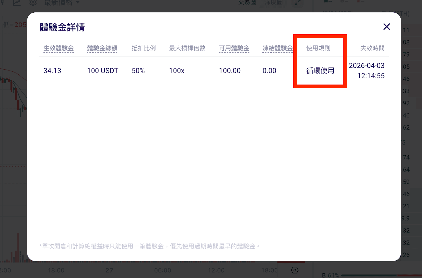This screenshot has width=422, height=278.
Task: Select the combined order book view icon
Action: (x=328, y=1)
